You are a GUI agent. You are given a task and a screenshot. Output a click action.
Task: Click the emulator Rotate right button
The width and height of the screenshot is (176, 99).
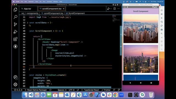click(x=162, y=26)
